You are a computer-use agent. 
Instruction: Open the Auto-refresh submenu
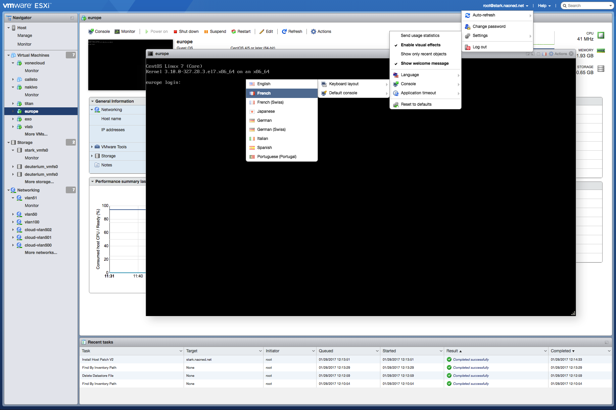click(497, 15)
